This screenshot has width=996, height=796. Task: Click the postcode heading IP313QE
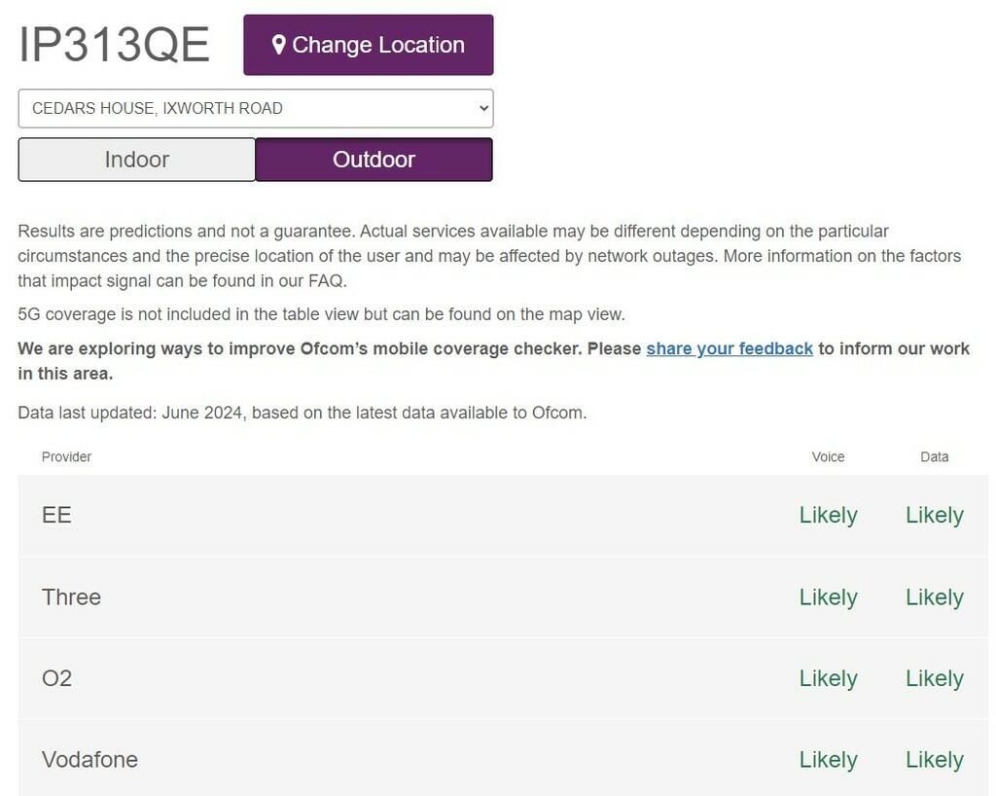pos(114,44)
